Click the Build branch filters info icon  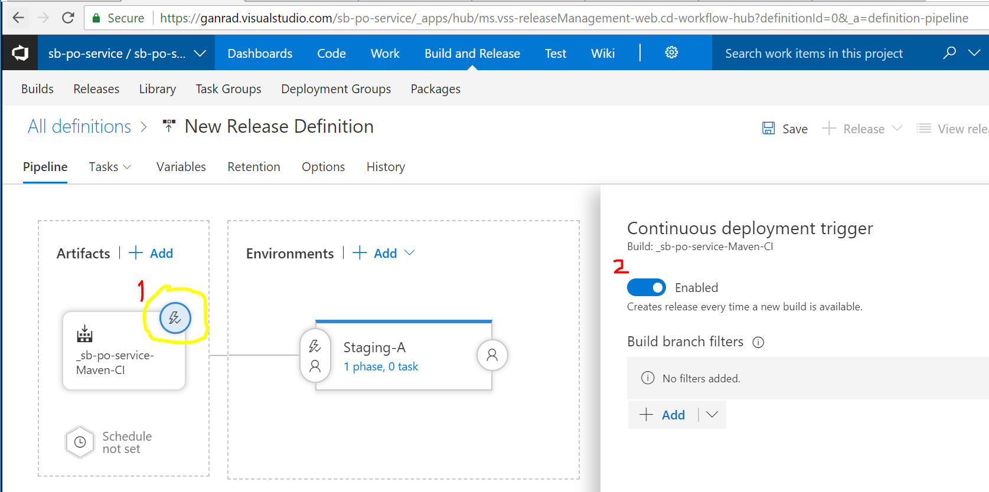pyautogui.click(x=759, y=342)
